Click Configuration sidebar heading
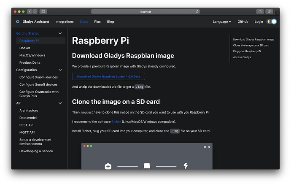This screenshot has height=184, width=291. click(27, 70)
